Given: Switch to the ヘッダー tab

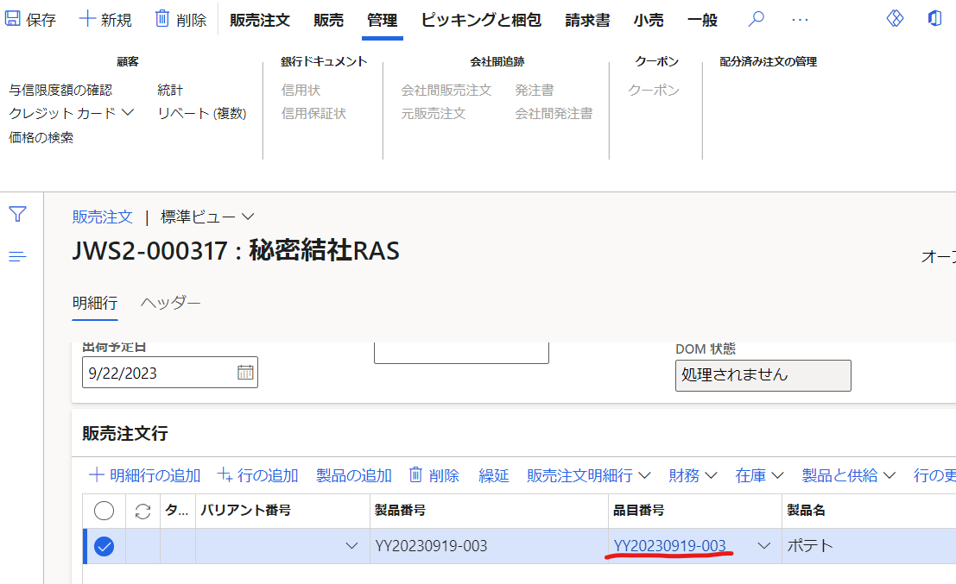Looking at the screenshot, I should pyautogui.click(x=171, y=303).
